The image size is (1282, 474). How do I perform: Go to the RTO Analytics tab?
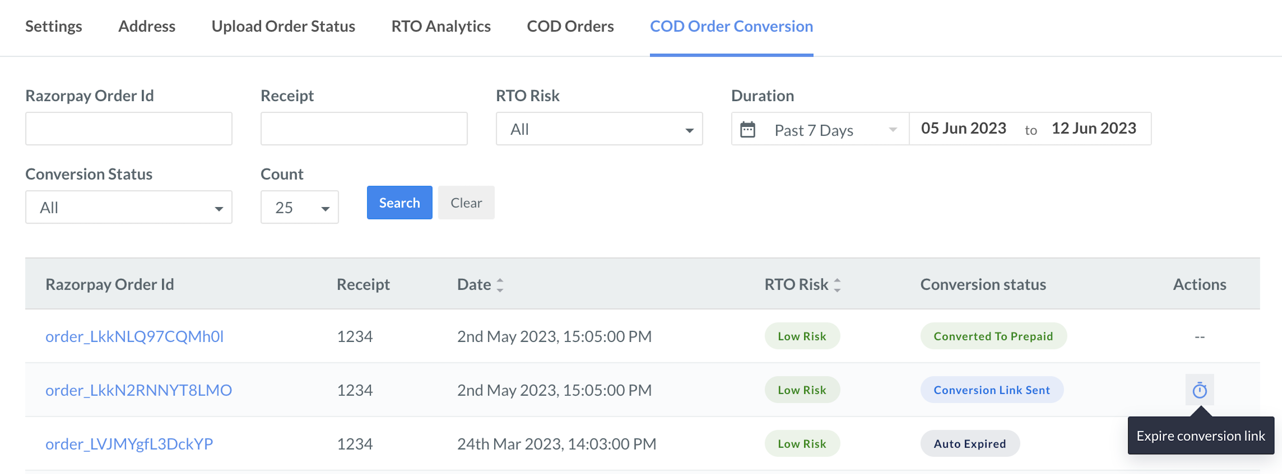441,26
